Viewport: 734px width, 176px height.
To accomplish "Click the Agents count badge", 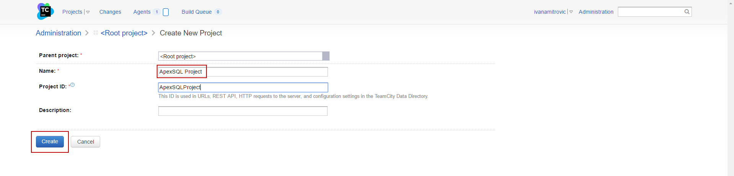I will (157, 12).
